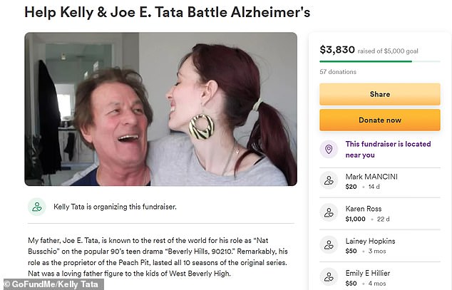Click the donor icon next to Mark MANCINI

[329, 181]
